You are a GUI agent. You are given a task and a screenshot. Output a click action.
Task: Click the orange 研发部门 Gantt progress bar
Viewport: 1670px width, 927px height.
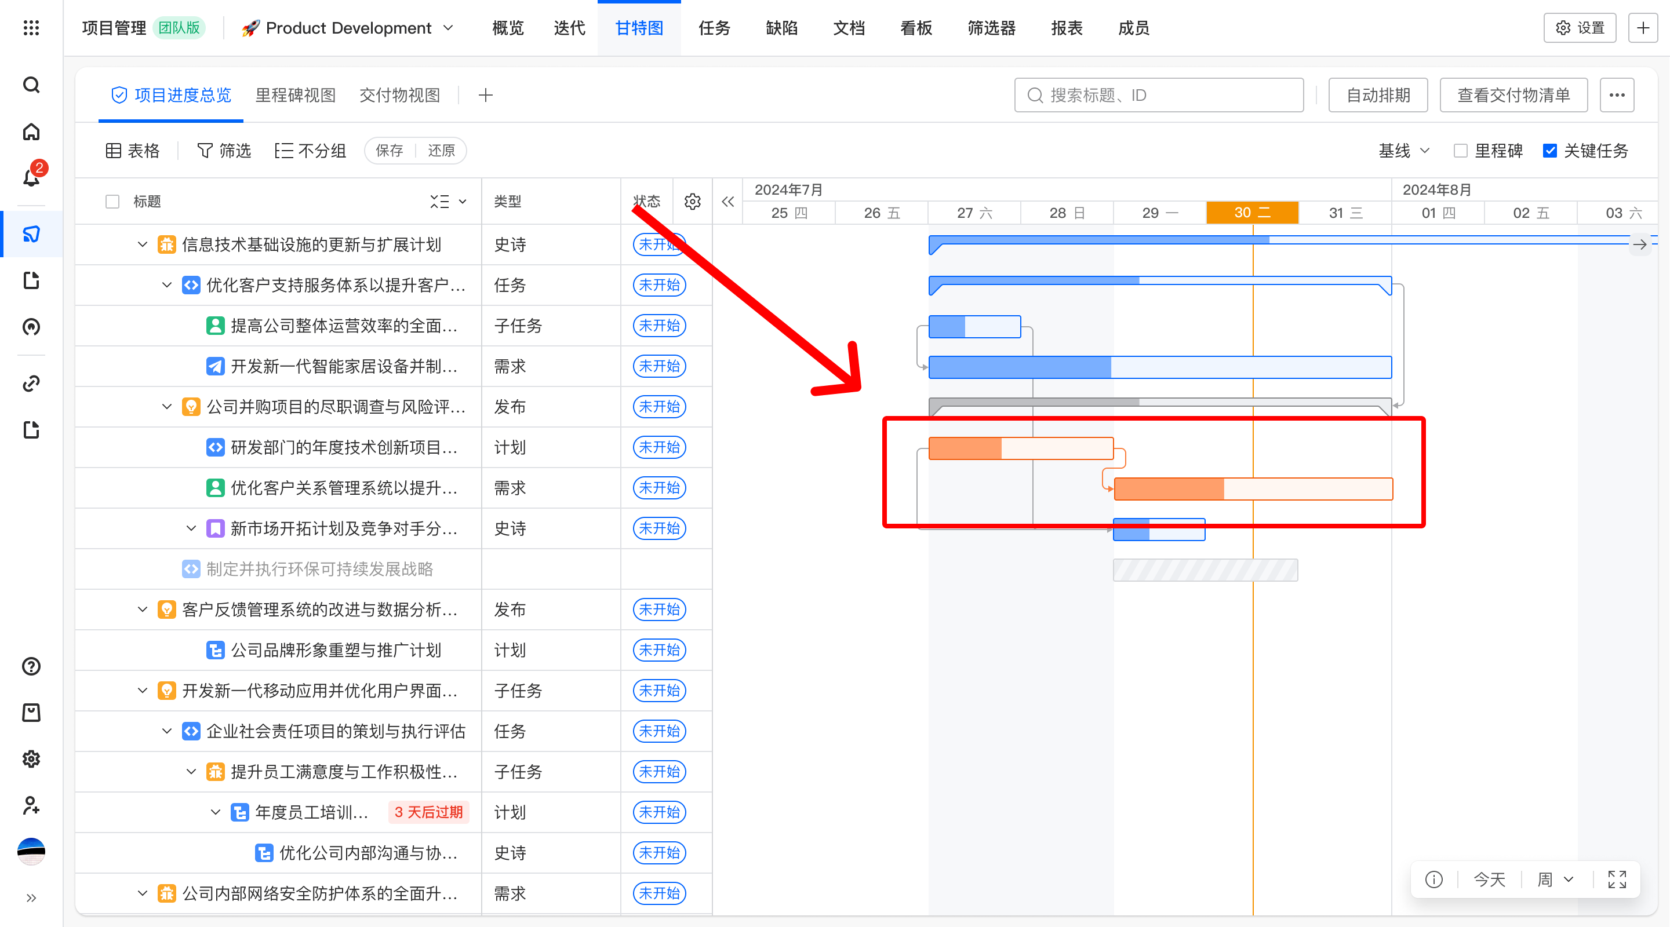click(1021, 448)
